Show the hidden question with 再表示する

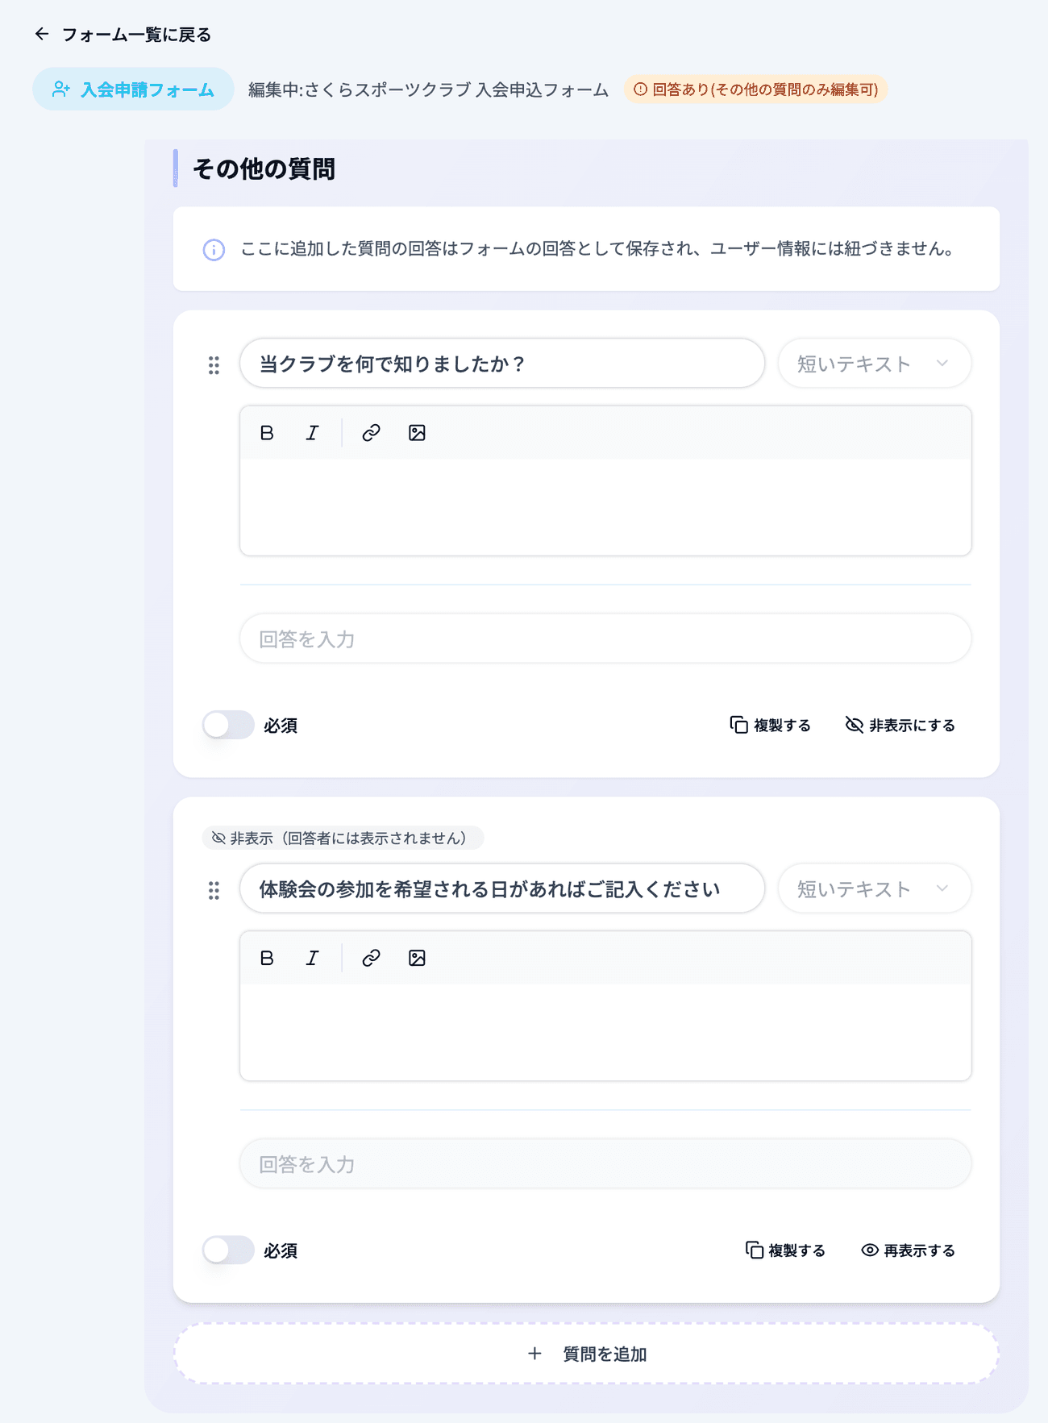click(908, 1250)
